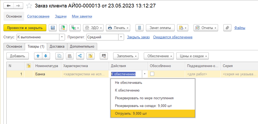Select the top Основное navigation section

click(x=14, y=16)
